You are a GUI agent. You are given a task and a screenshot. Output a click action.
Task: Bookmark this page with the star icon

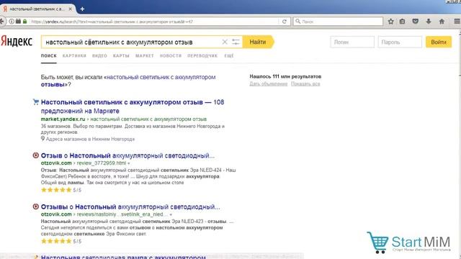tap(390, 22)
